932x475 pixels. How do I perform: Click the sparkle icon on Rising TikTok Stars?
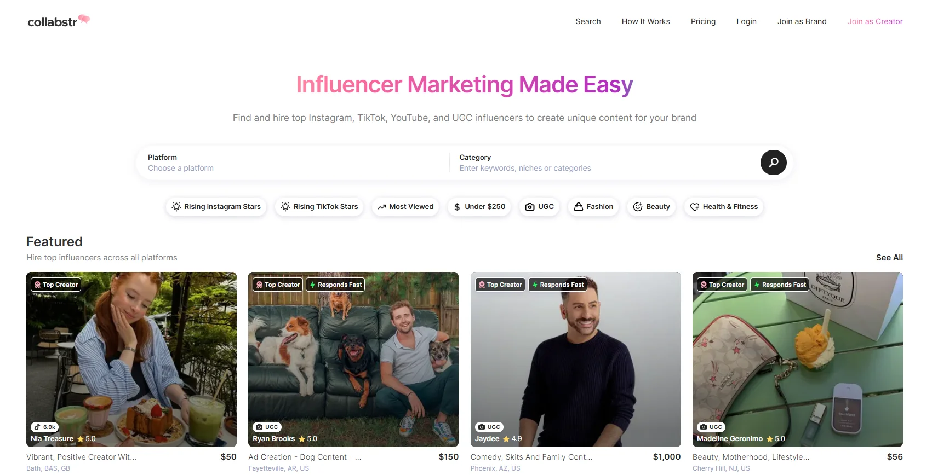coord(285,207)
